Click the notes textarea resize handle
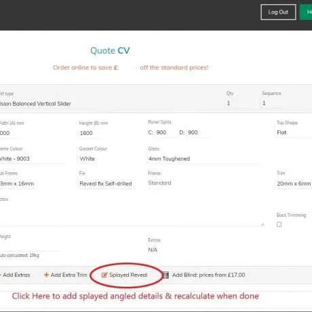The height and width of the screenshot is (312, 312). tap(262, 225)
